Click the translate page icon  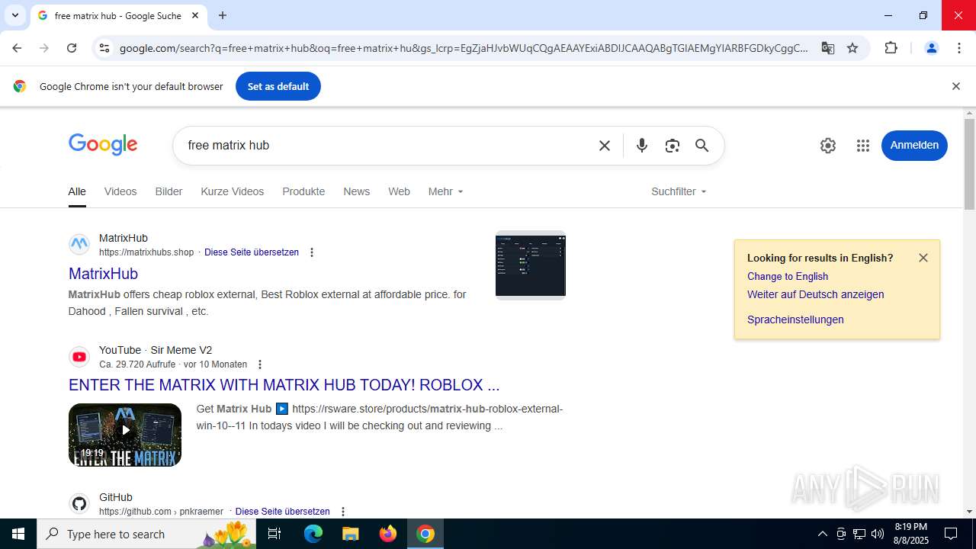pyautogui.click(x=828, y=48)
